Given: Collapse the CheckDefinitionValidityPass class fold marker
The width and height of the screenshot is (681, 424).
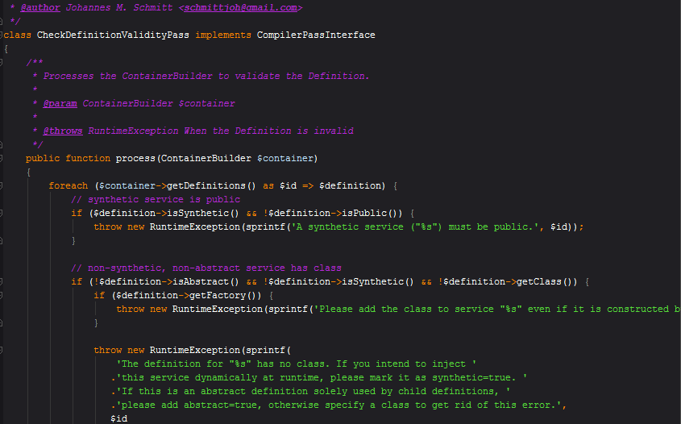Looking at the screenshot, I should click(x=2, y=35).
